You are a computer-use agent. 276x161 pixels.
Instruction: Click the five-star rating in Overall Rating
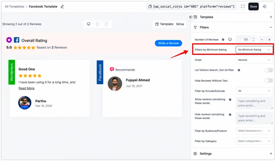click(25, 48)
